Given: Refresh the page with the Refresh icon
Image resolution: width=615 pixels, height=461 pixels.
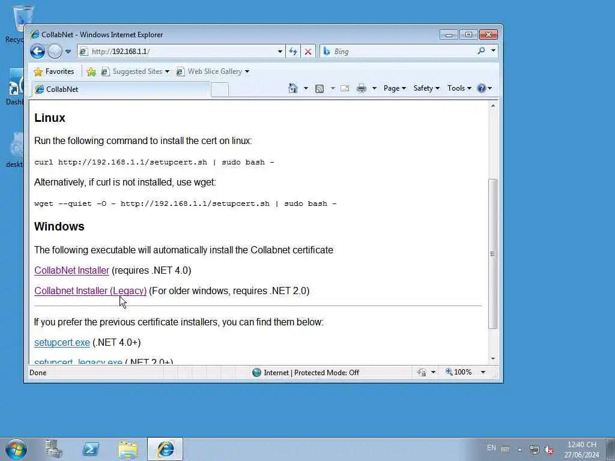Looking at the screenshot, I should (x=293, y=52).
